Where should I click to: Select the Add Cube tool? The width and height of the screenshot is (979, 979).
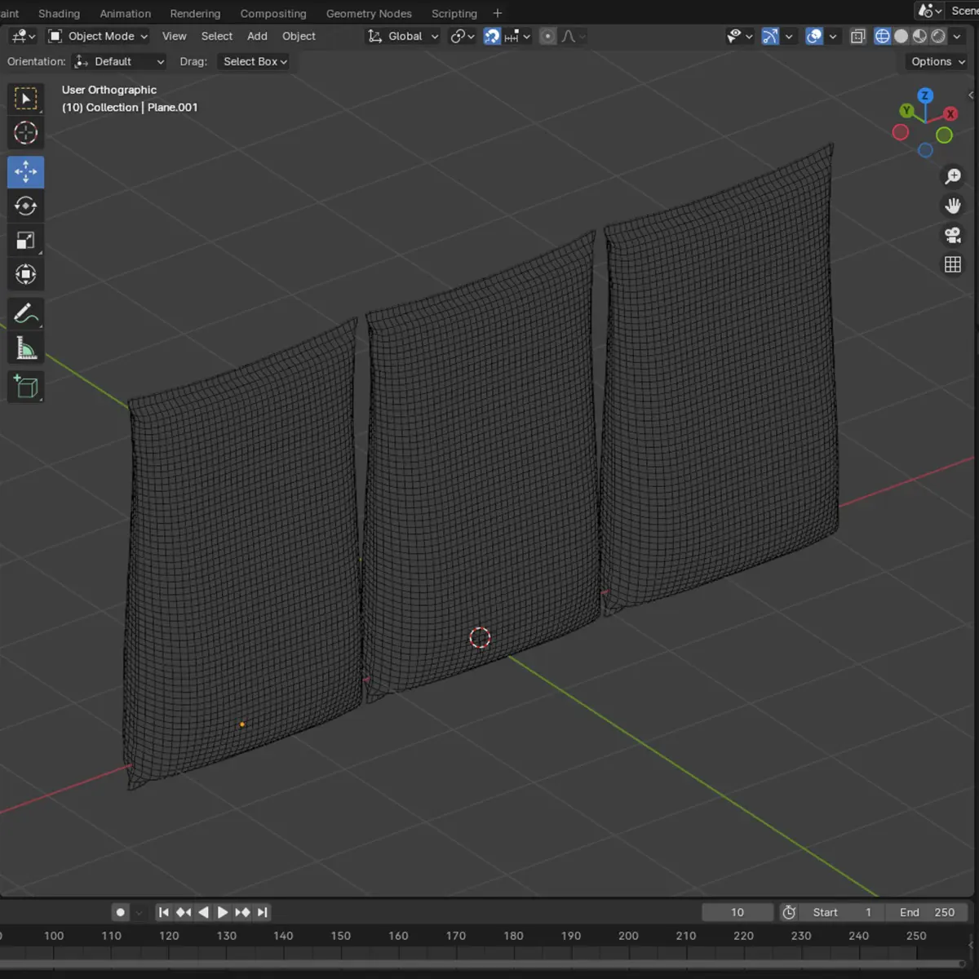[26, 387]
